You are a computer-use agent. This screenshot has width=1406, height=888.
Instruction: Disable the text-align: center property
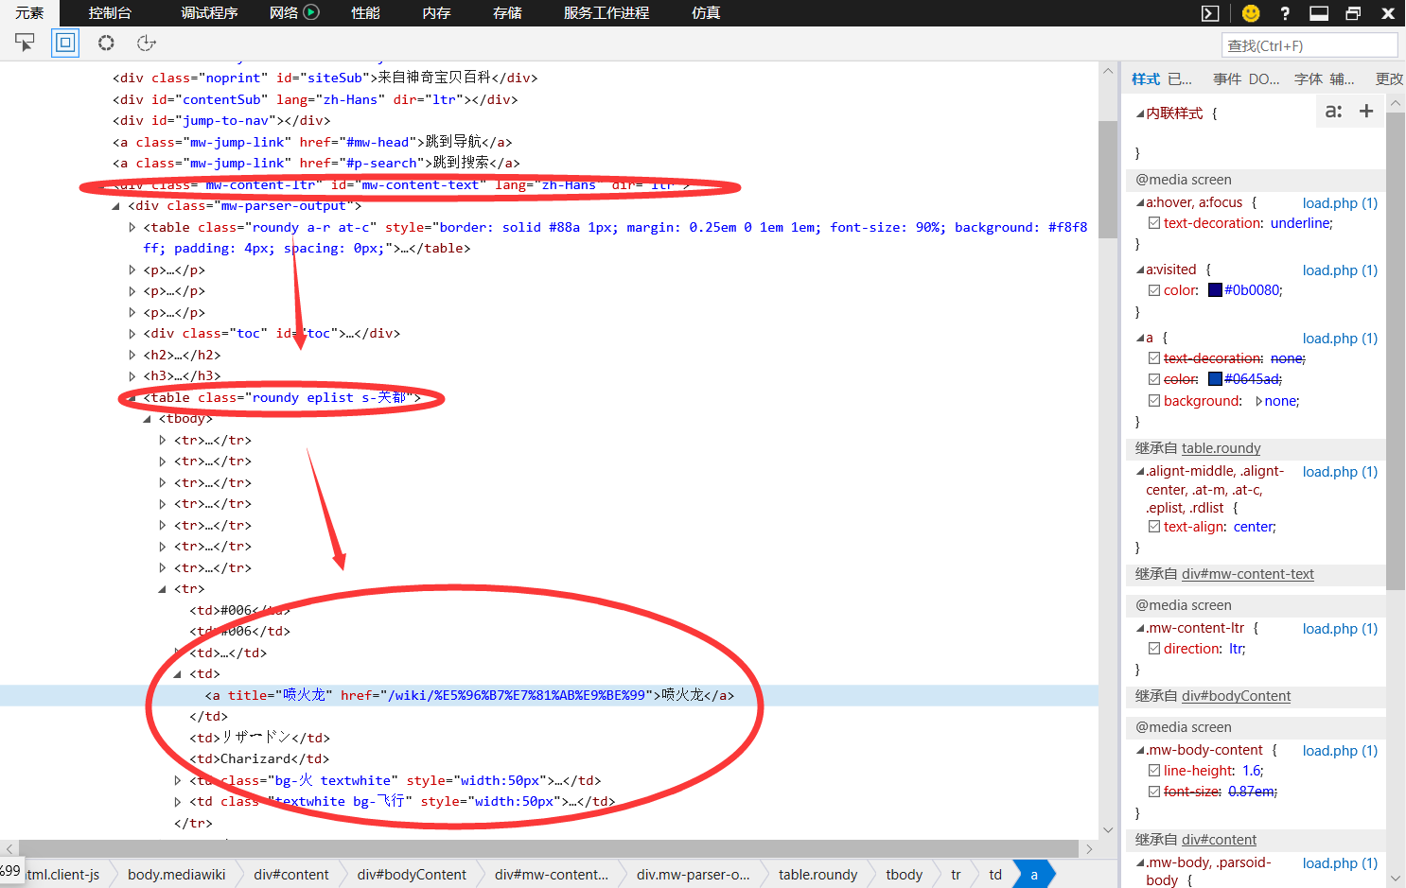click(x=1154, y=527)
